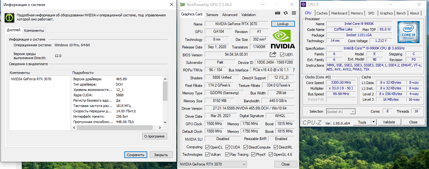The image size is (429, 169).
Task: Click the Name field in GPU-Z
Action: coord(237,24)
